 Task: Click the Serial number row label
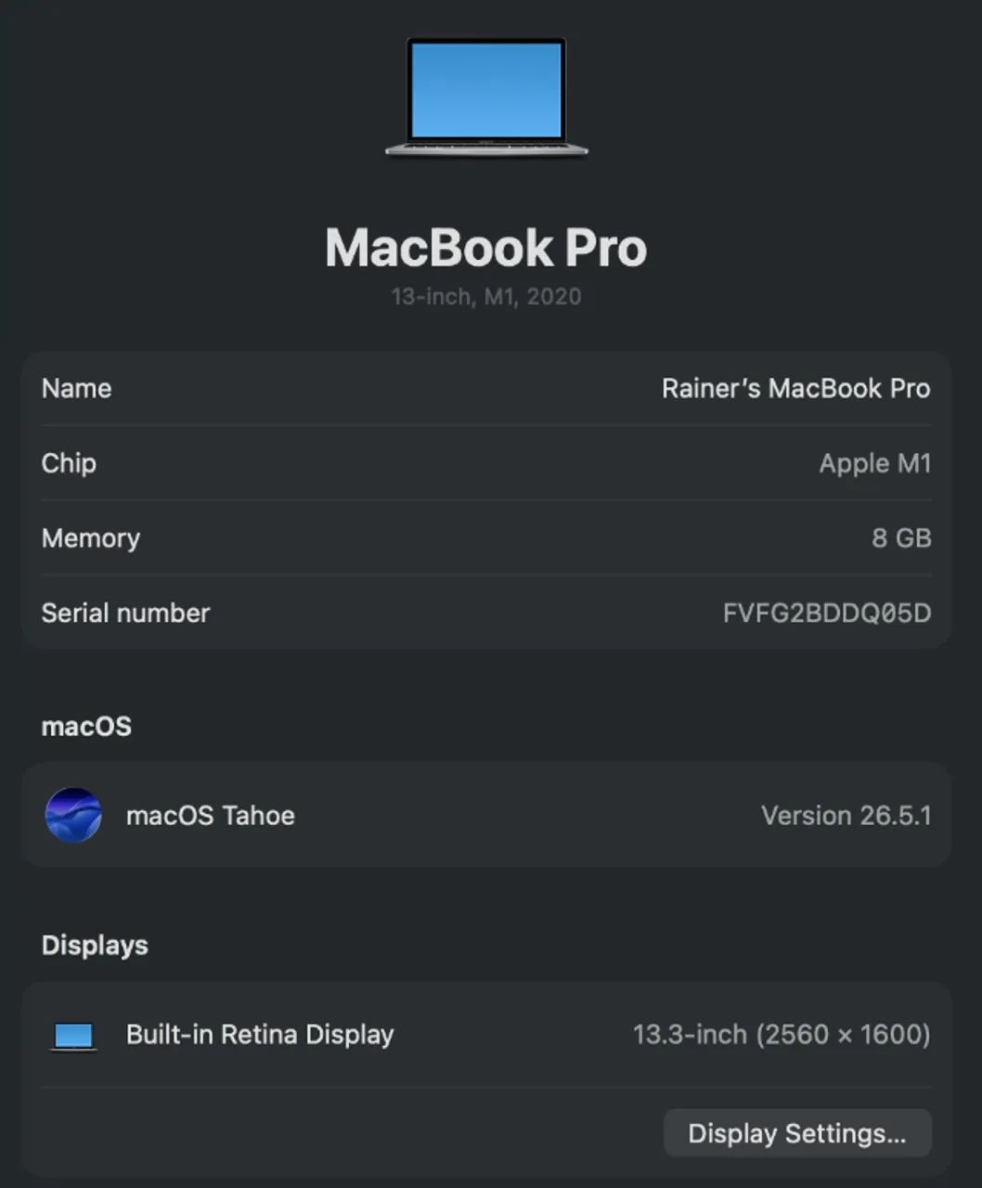coord(125,613)
